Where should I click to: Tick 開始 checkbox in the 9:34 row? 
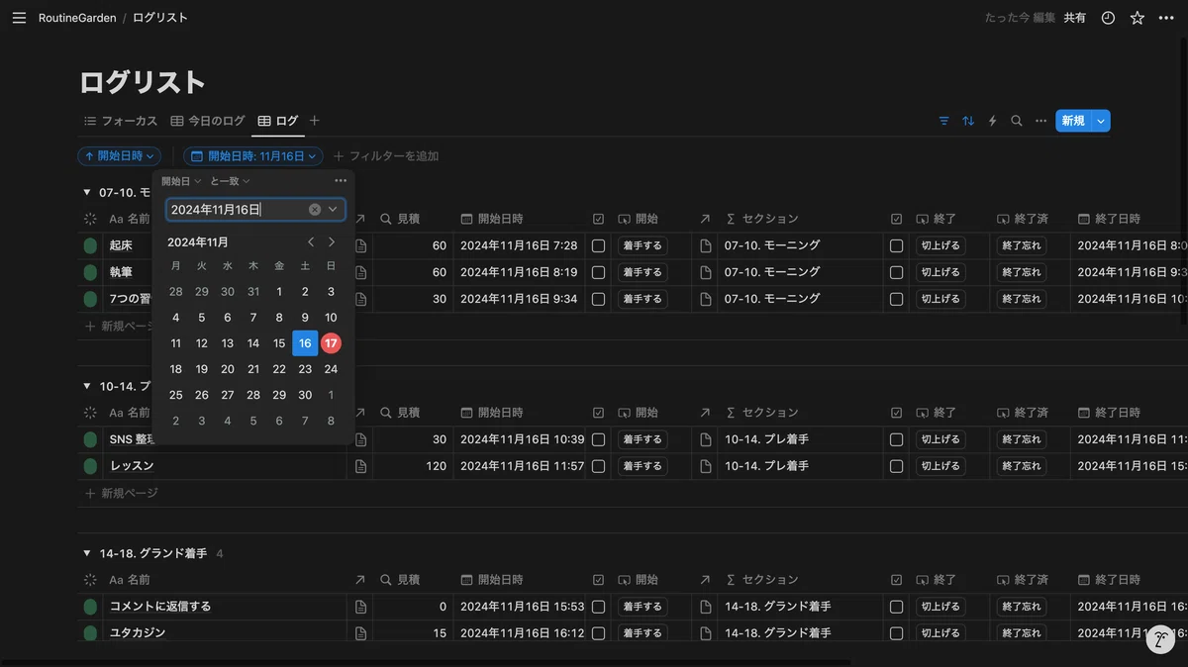click(598, 299)
